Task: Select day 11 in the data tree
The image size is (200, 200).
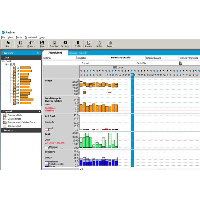Action: [17, 80]
